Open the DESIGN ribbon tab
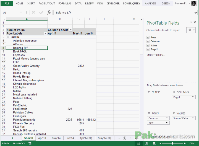The width and height of the screenshot is (199, 146). pyautogui.click(x=166, y=4)
